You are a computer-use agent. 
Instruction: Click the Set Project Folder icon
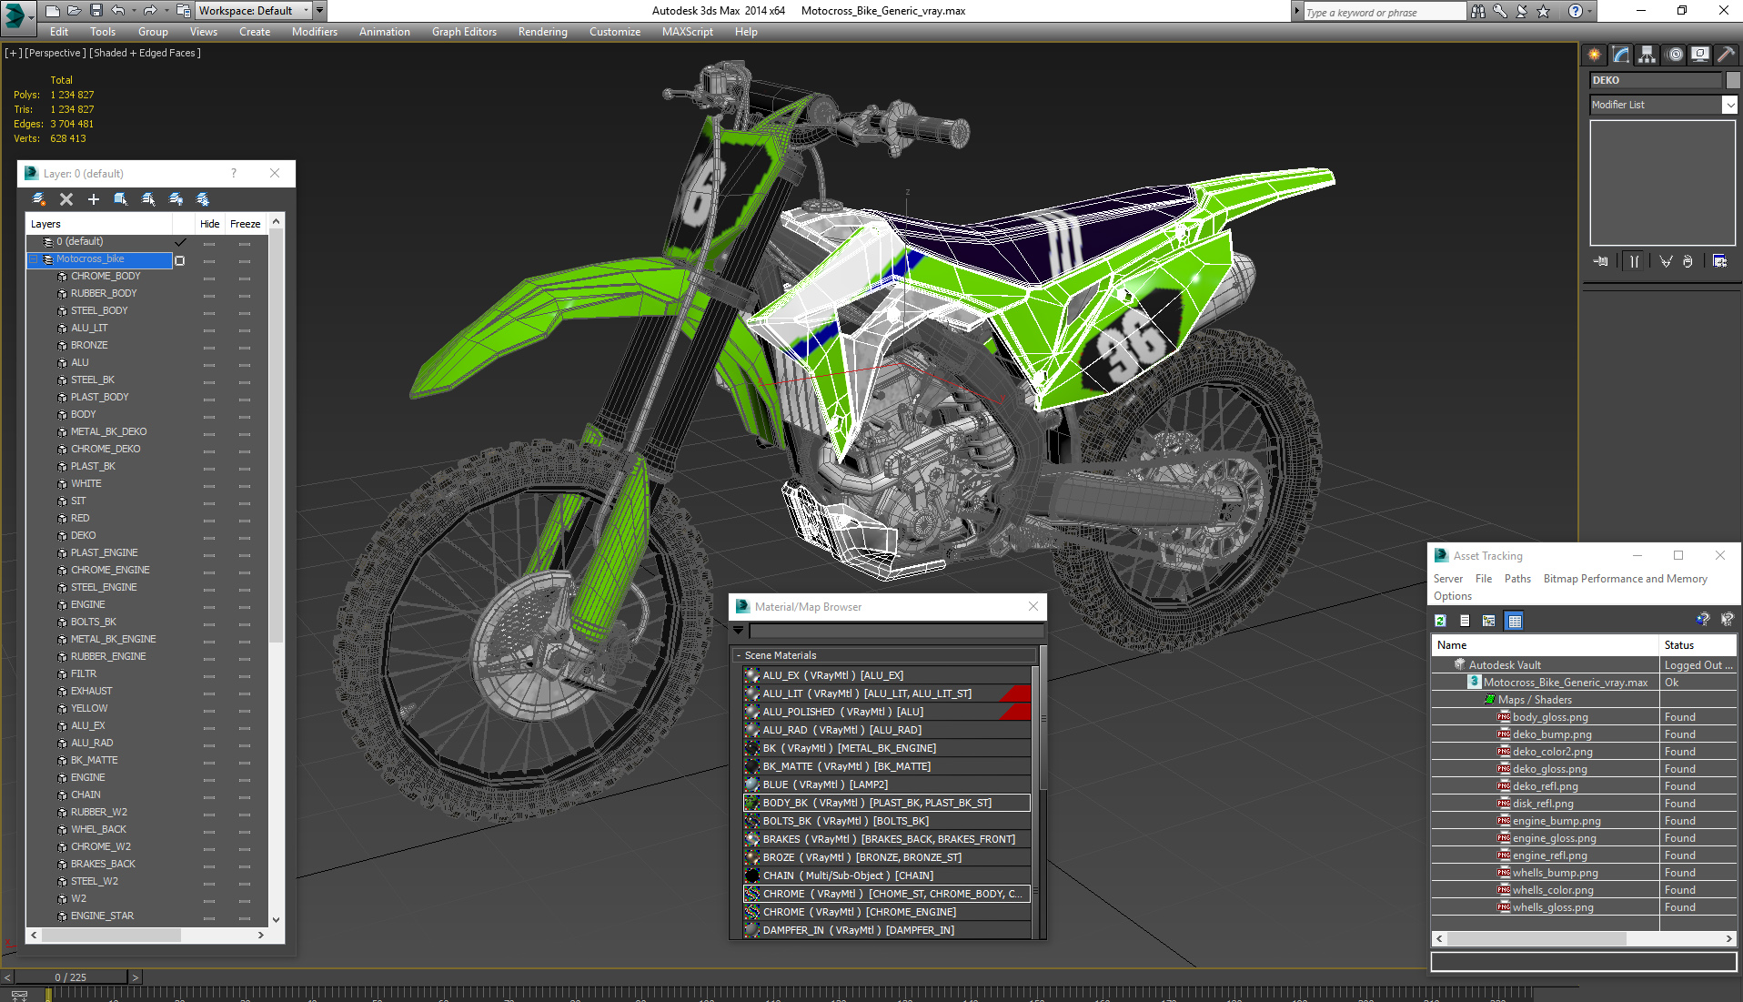coord(183,11)
